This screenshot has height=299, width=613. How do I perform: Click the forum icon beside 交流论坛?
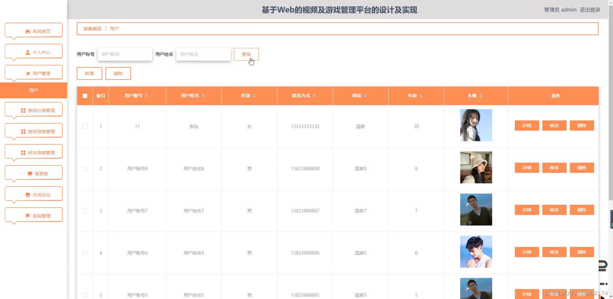tap(28, 195)
